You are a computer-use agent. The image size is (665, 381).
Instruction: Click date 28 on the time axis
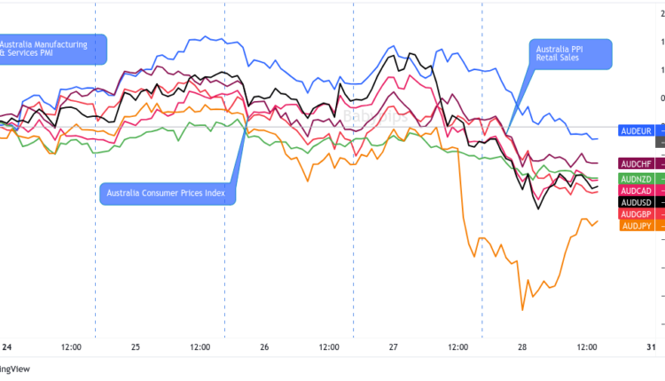[x=521, y=346]
